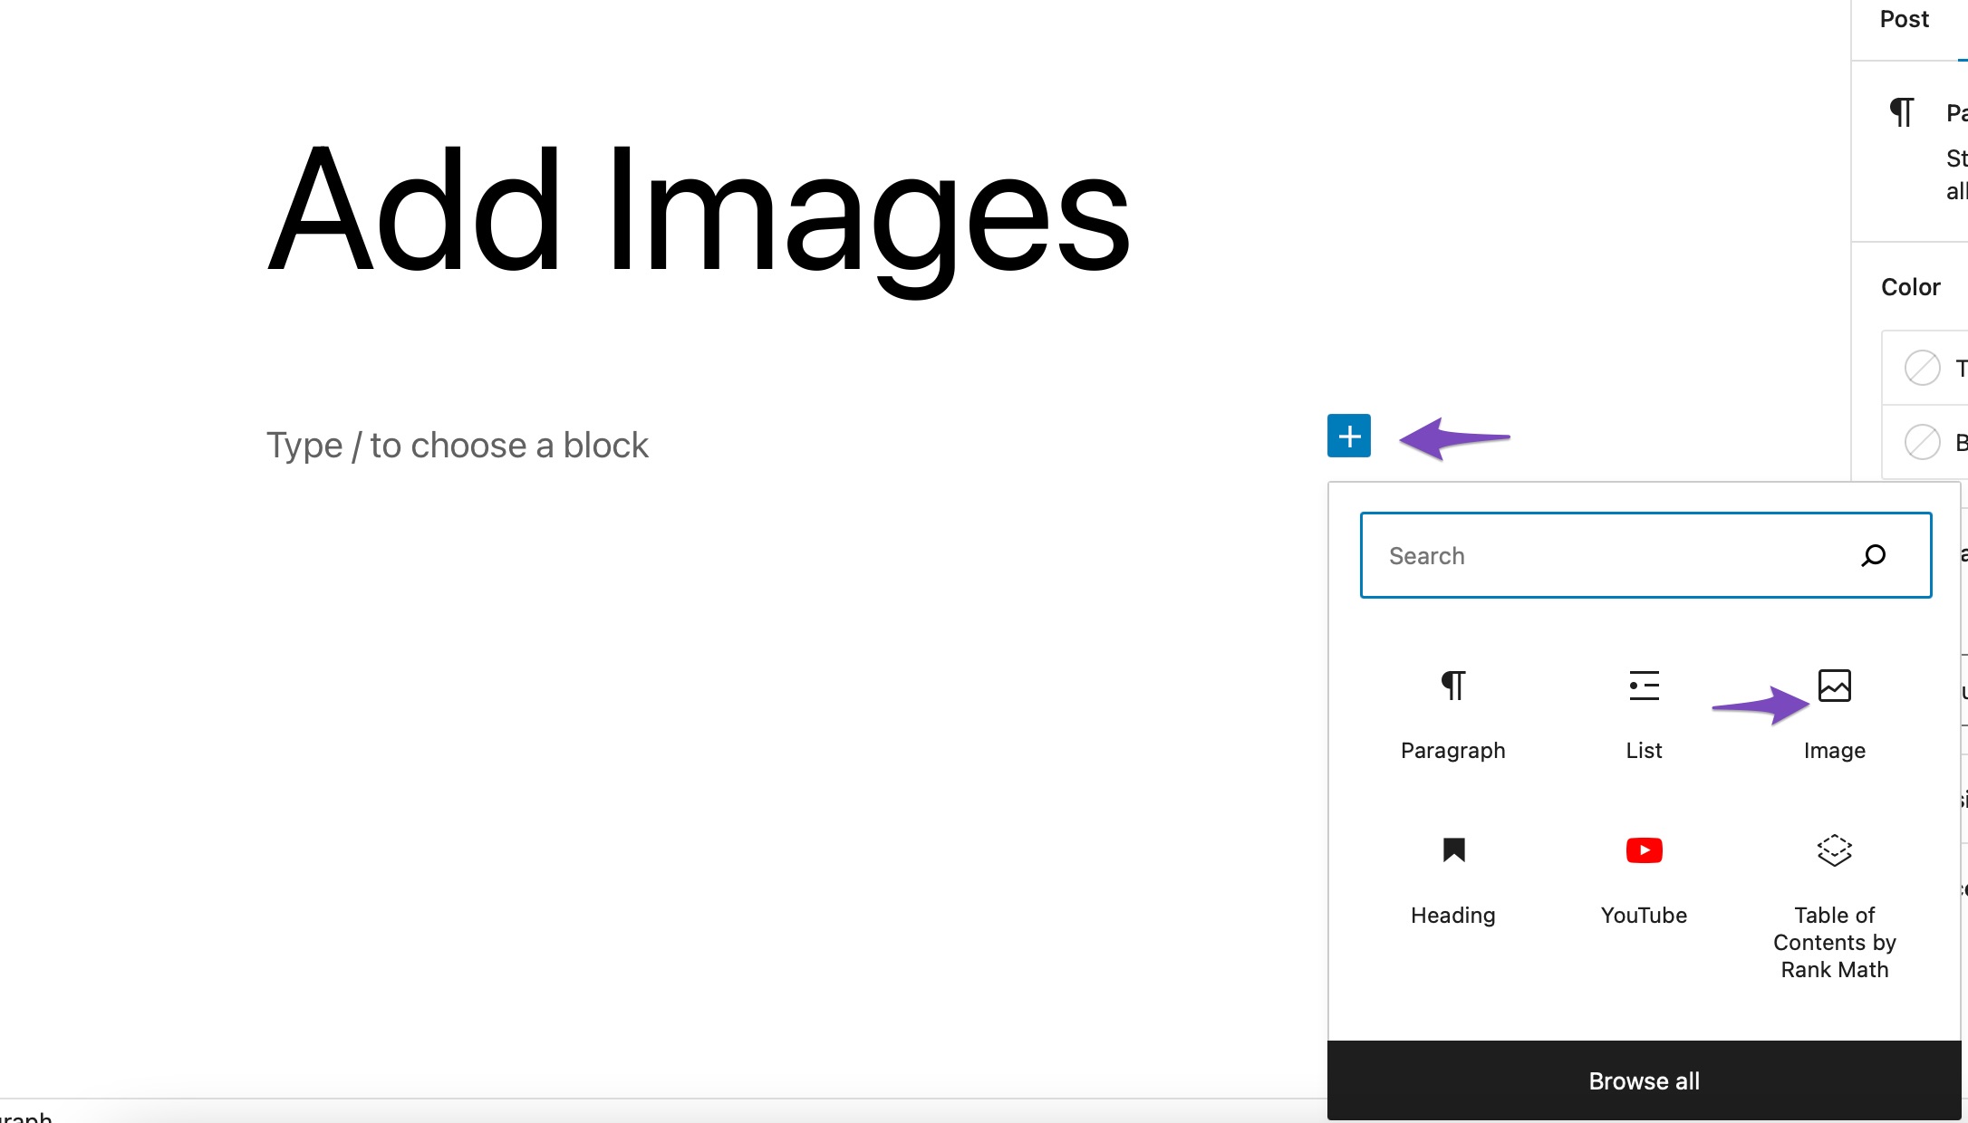Click the Browse all button
Viewport: 1968px width, 1123px height.
coord(1644,1080)
